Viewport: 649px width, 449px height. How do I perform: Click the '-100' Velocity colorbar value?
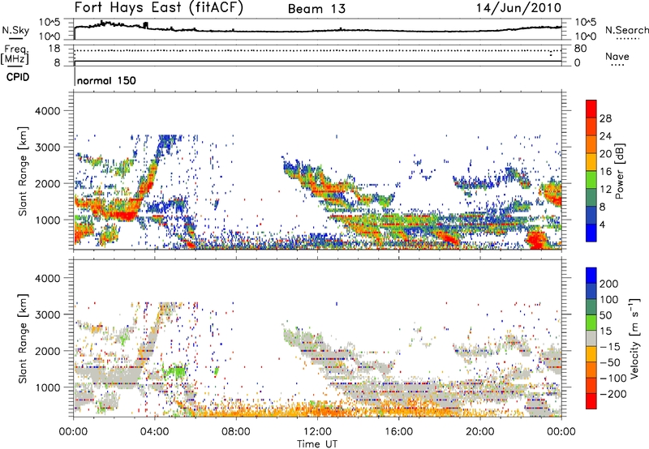pos(613,378)
